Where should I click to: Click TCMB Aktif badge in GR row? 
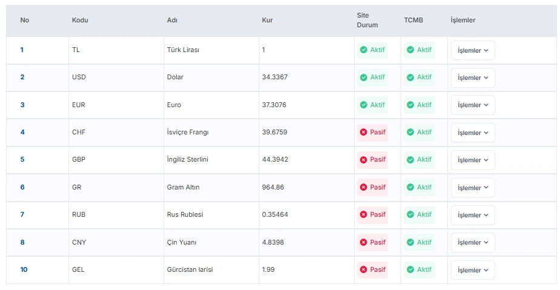pyautogui.click(x=419, y=187)
